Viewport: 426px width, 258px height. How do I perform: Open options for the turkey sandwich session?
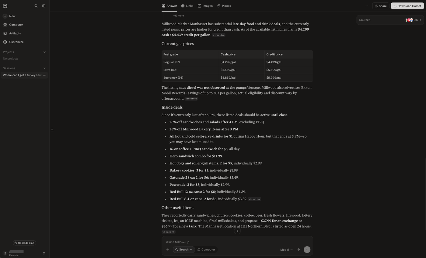point(44,75)
